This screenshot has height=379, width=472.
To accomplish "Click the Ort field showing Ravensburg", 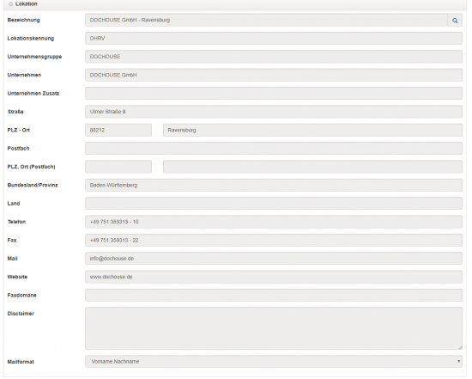I will (312, 130).
